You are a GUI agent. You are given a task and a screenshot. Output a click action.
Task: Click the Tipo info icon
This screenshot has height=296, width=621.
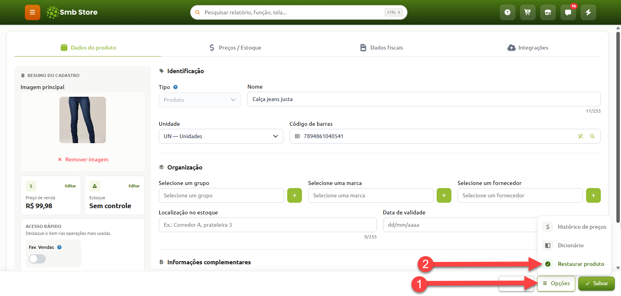(x=175, y=87)
